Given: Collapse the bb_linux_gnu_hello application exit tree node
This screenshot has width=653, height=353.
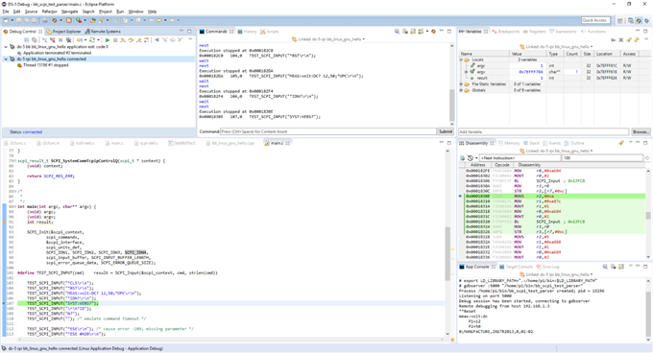Looking at the screenshot, I should coord(6,47).
